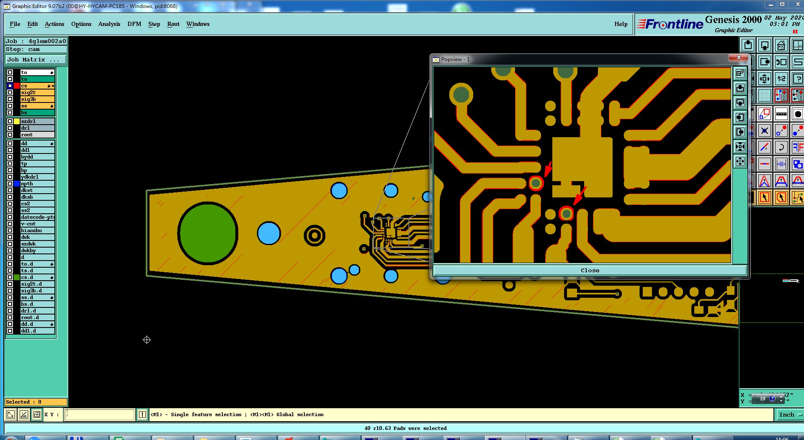Toggle display checkbox for layer npth
The width and height of the screenshot is (804, 440).
pyautogui.click(x=10, y=184)
